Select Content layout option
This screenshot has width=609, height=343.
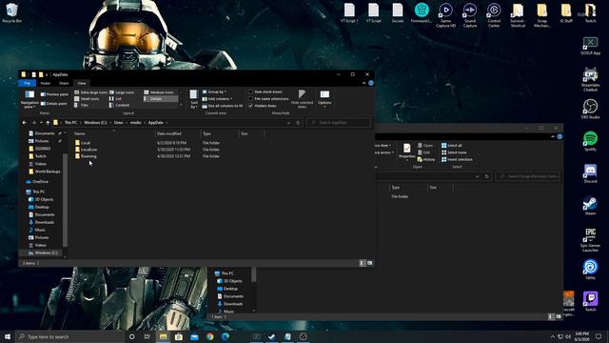pos(119,105)
